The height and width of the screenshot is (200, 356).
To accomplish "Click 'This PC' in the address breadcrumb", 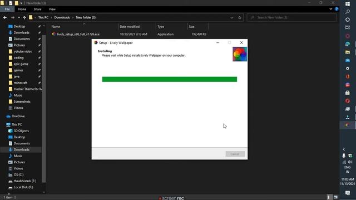I will tap(43, 17).
